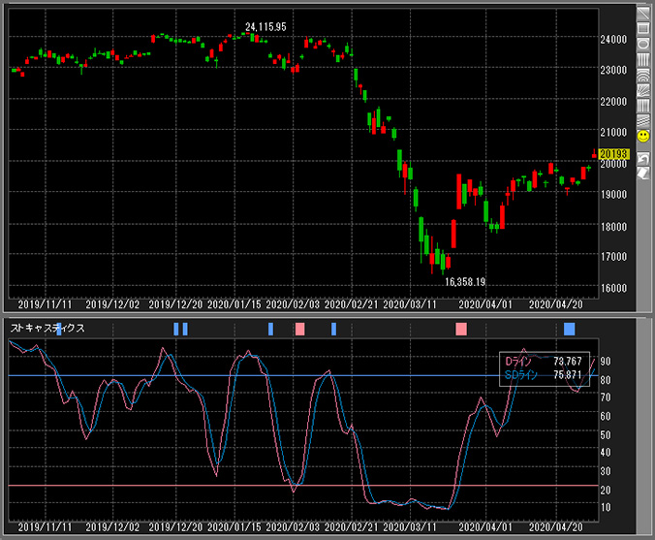Select the fan lines drawing tool
This screenshot has width=655, height=540.
coord(643,90)
